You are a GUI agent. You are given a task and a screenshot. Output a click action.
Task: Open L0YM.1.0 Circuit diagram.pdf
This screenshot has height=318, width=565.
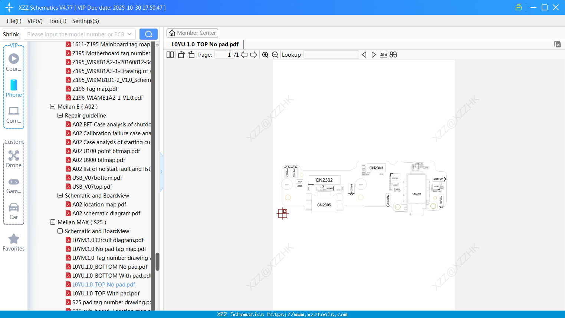(x=109, y=240)
